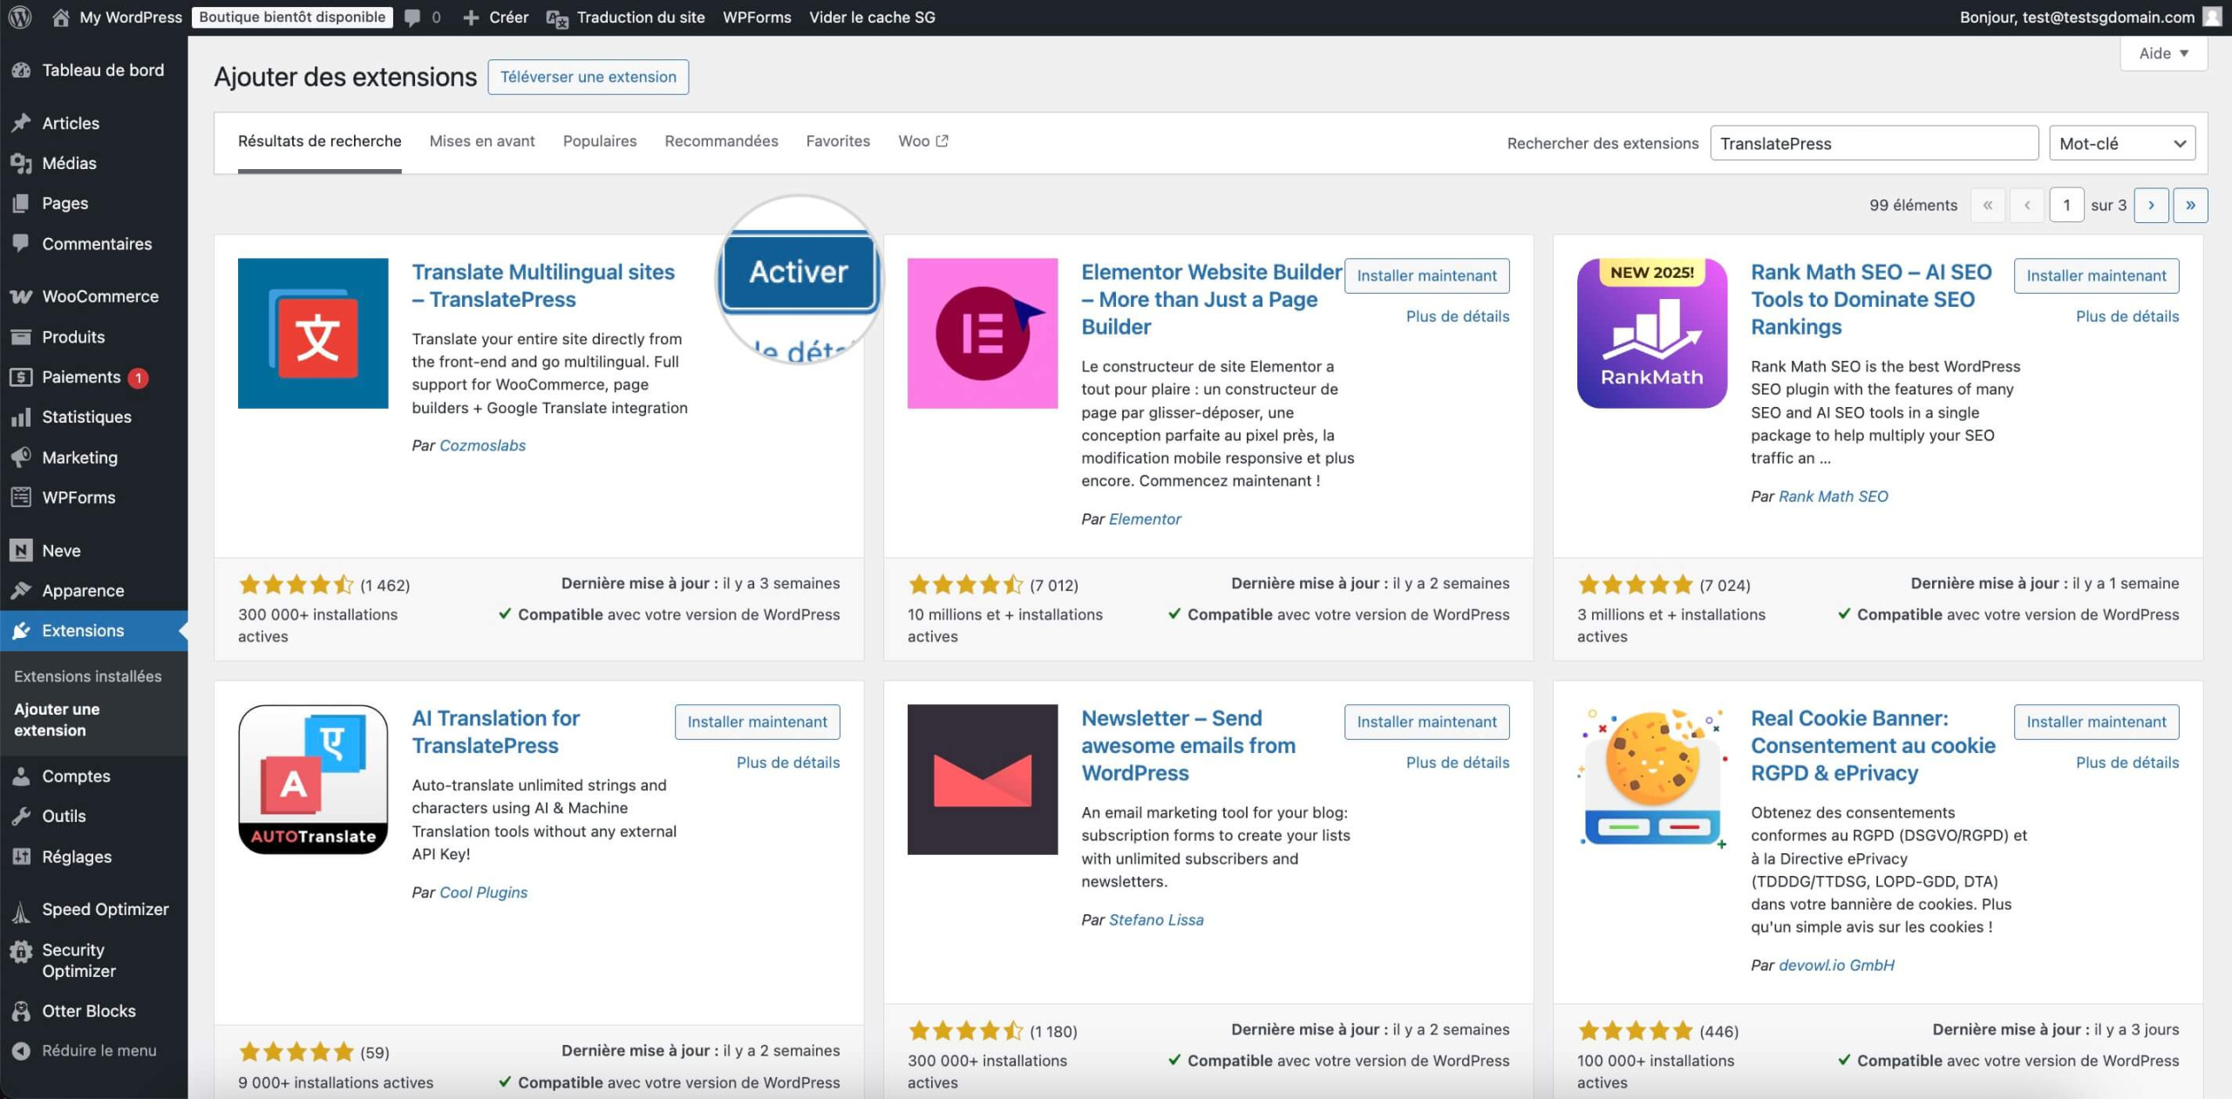Viewport: 2232px width, 1099px height.
Task: Click the WooCommerce logo icon
Action: pyautogui.click(x=21, y=296)
